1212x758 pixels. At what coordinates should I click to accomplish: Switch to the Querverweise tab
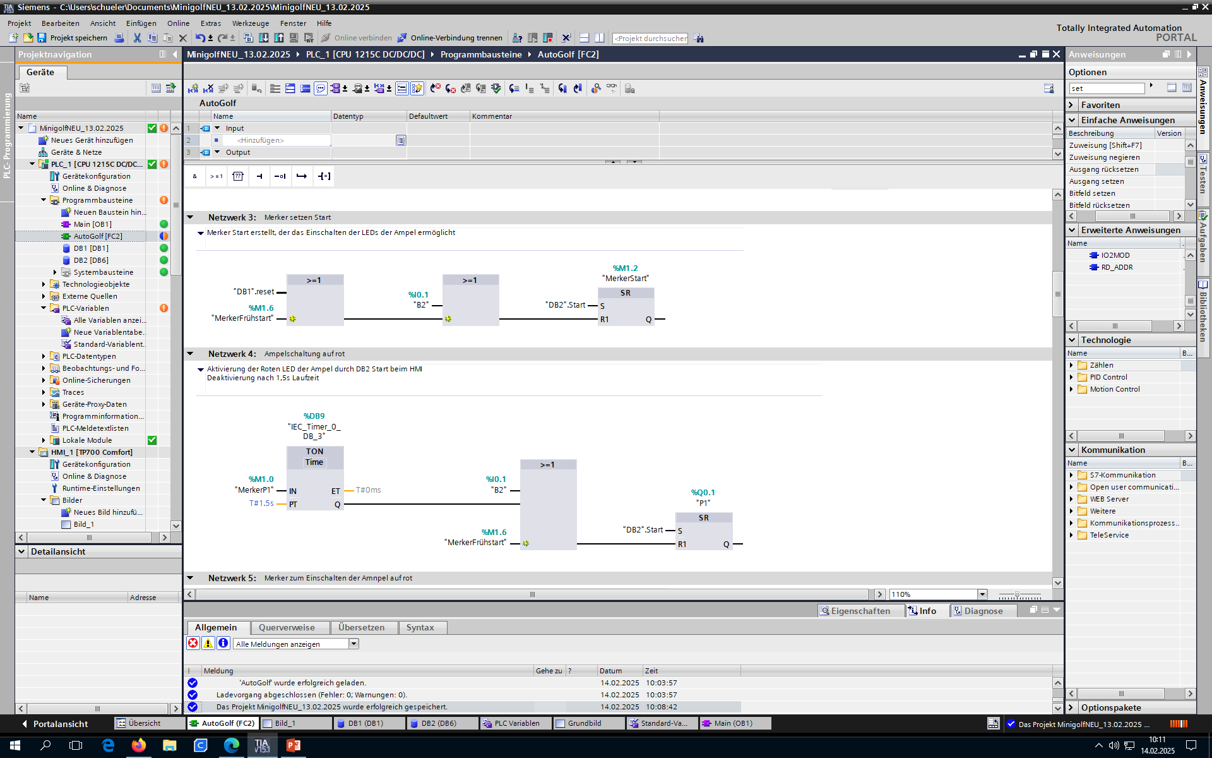click(x=287, y=627)
